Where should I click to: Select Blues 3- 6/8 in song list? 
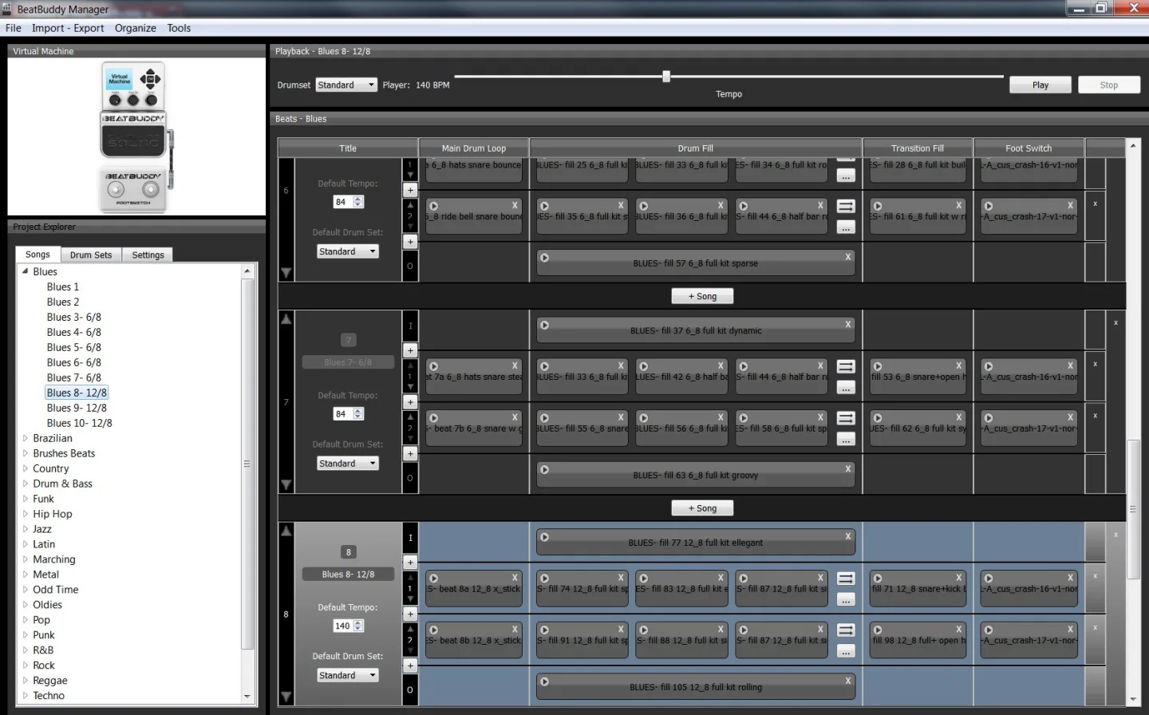[x=74, y=317]
